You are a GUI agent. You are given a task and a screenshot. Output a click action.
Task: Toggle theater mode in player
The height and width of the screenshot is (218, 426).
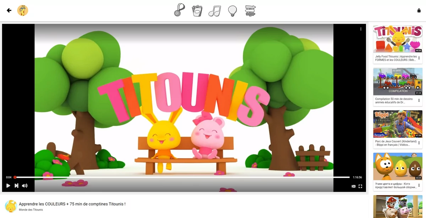[353, 186]
